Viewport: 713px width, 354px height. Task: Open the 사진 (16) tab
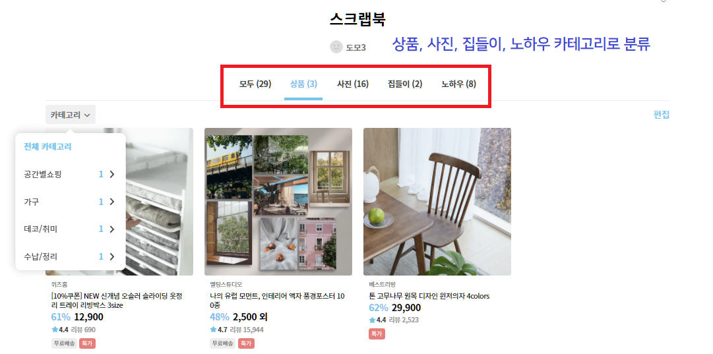[353, 84]
